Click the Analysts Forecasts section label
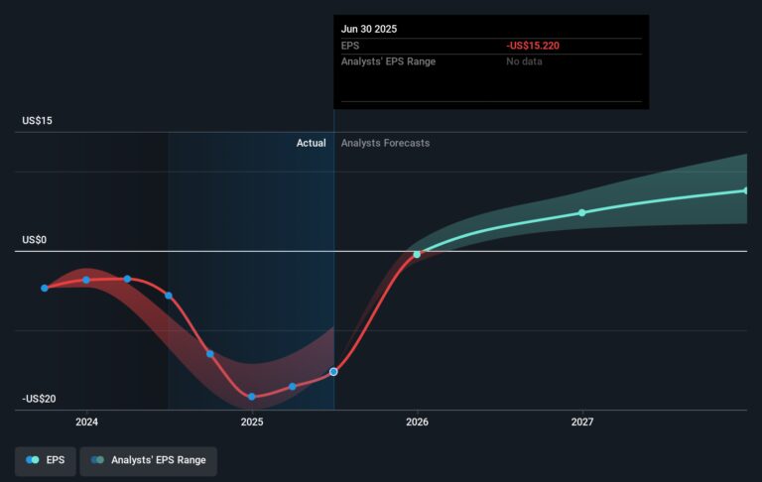The height and width of the screenshot is (482, 762). pos(385,143)
